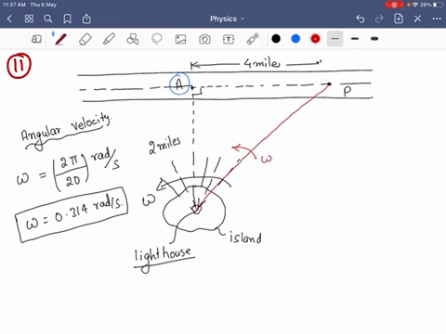Pick the blue pen color
The width and height of the screenshot is (446, 334).
pos(295,39)
